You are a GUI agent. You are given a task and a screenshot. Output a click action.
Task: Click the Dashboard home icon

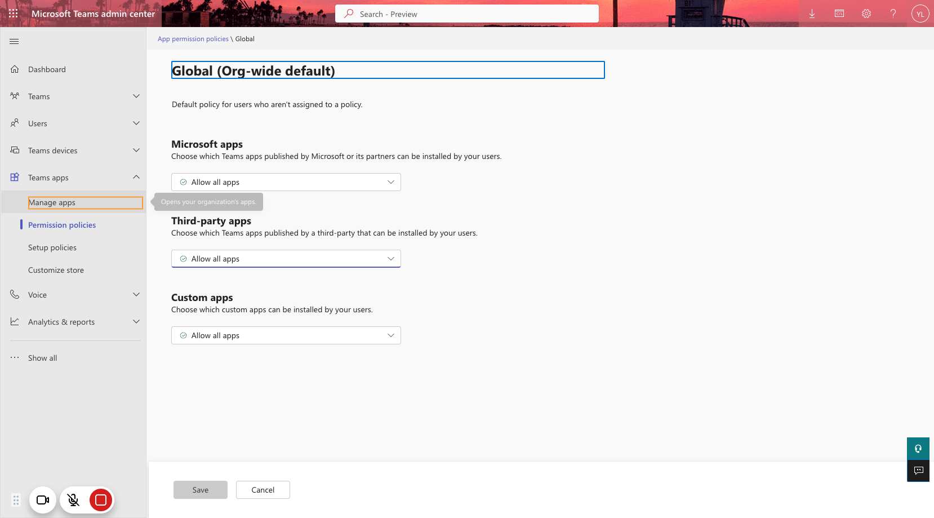click(15, 69)
